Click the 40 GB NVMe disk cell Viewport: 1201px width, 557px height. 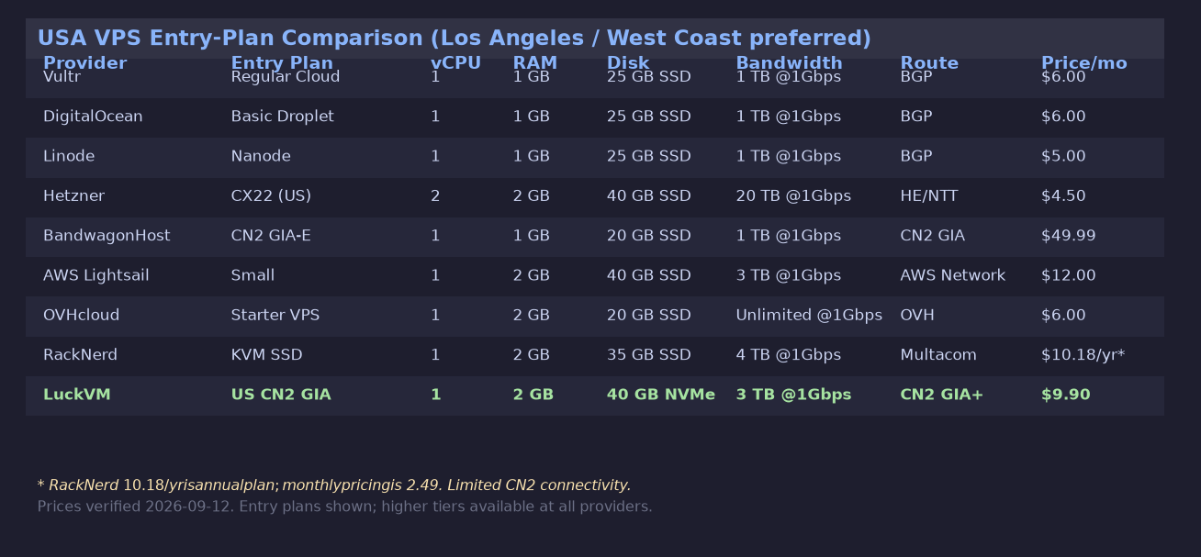point(661,395)
